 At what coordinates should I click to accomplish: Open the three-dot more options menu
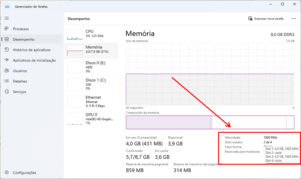[x=294, y=19]
